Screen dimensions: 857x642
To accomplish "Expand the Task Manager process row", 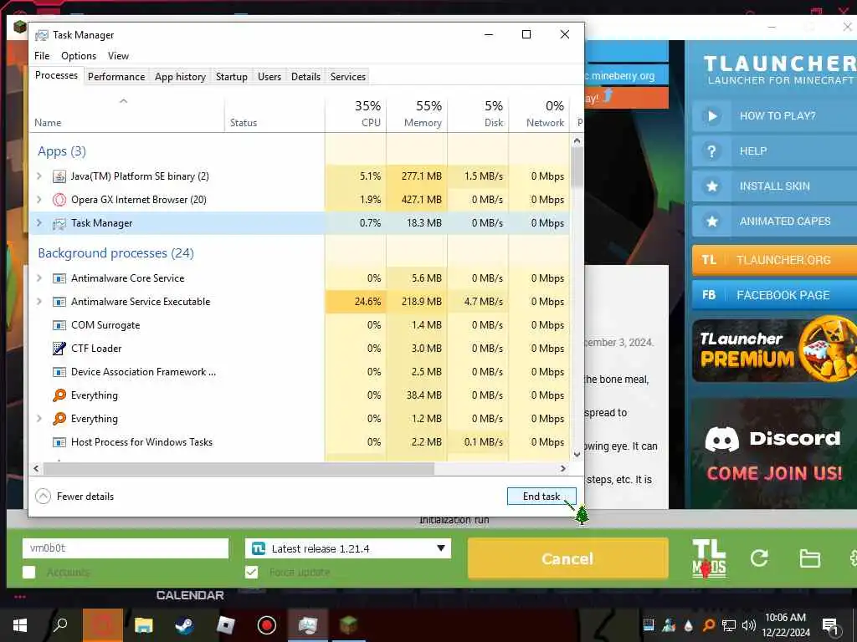I will [38, 222].
